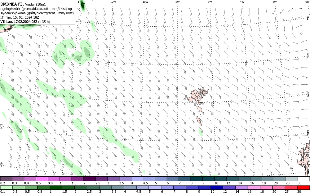This screenshot has width=310, height=194.
Task: Click the DMI/NEA-FI title text
Action: click(11, 4)
